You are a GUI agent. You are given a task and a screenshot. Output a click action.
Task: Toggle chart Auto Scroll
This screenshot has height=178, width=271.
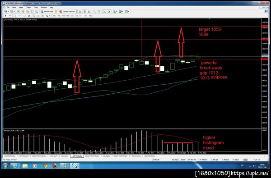click(x=105, y=11)
